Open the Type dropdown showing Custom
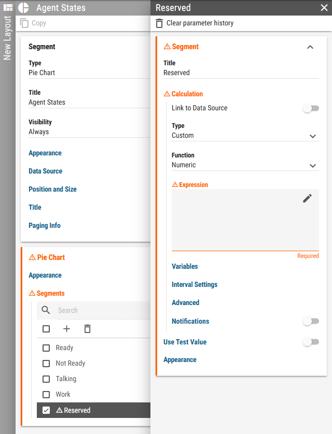 (245, 136)
